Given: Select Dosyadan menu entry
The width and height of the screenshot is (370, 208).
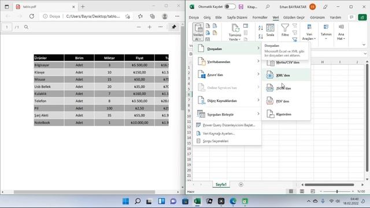Looking at the screenshot, I should [x=227, y=49].
